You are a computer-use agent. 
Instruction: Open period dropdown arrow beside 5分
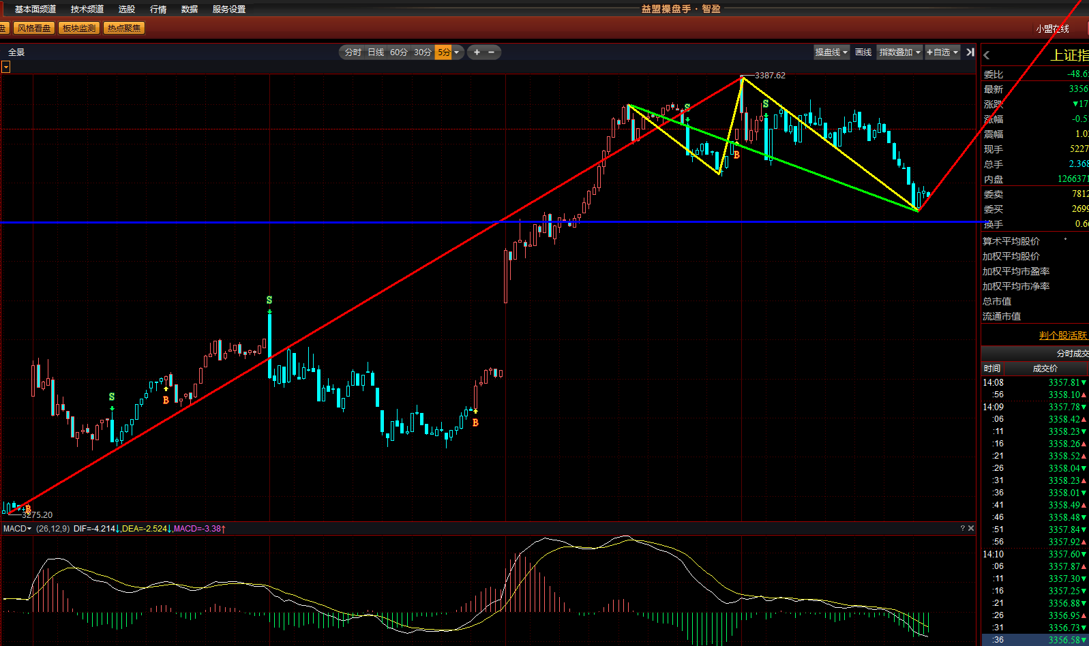tap(457, 52)
